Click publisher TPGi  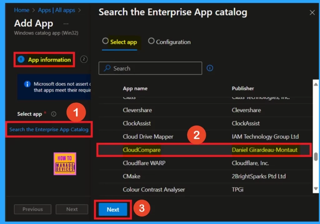237,190
